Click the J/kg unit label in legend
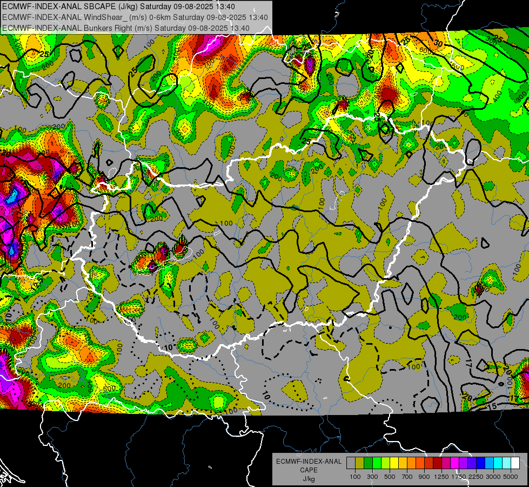The height and width of the screenshot is (487, 529). pos(309,479)
